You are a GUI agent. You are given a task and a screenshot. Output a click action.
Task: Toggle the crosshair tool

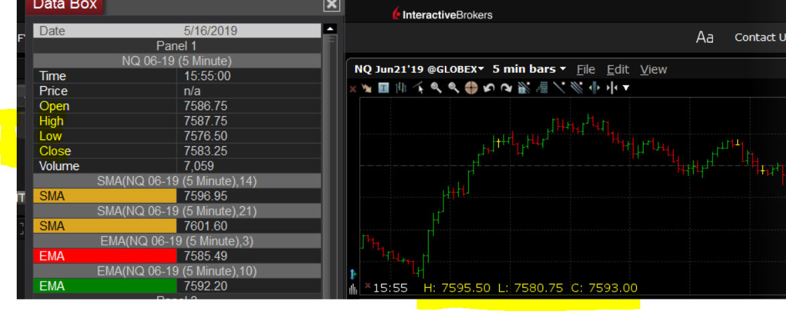click(x=471, y=88)
